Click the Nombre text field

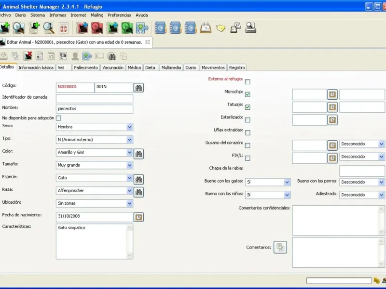coord(94,109)
